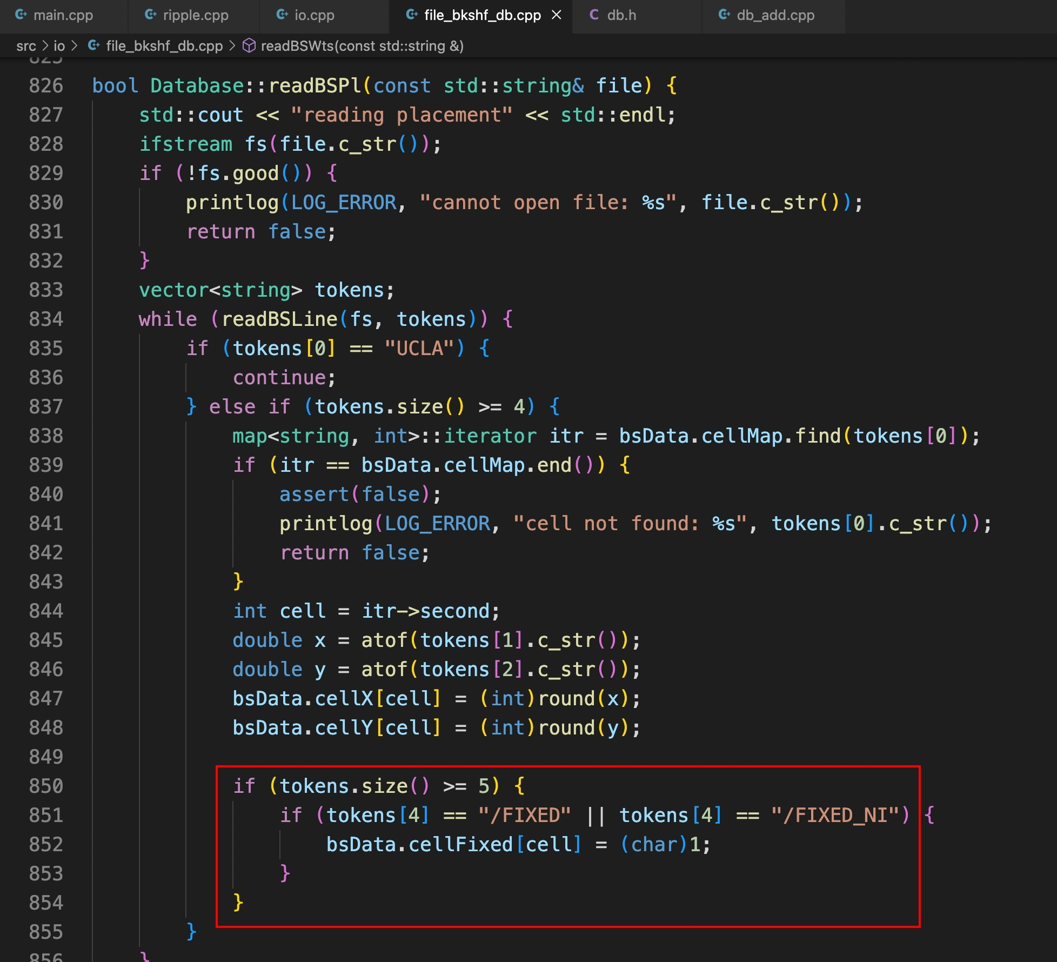Open src via the breadcrumb entry
This screenshot has width=1057, height=962.
click(x=26, y=46)
